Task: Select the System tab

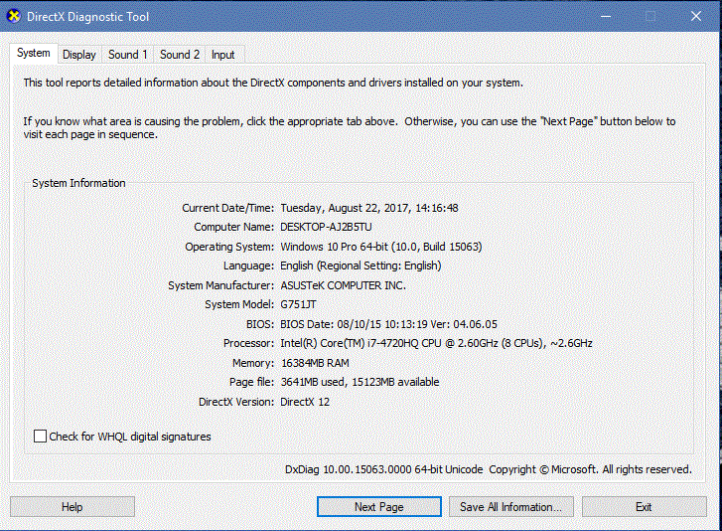Action: coord(33,53)
